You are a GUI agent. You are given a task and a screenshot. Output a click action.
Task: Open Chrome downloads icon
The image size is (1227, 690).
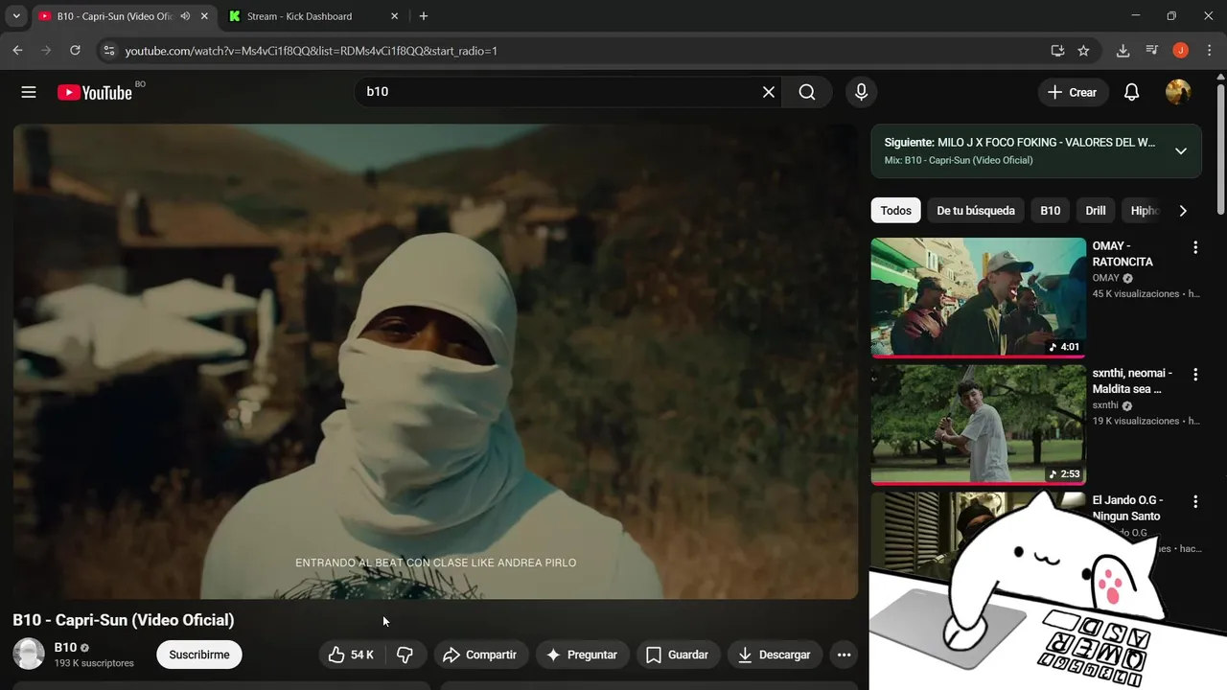point(1123,51)
